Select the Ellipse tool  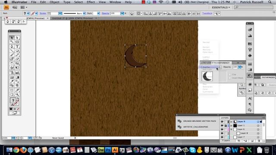tap(17, 51)
